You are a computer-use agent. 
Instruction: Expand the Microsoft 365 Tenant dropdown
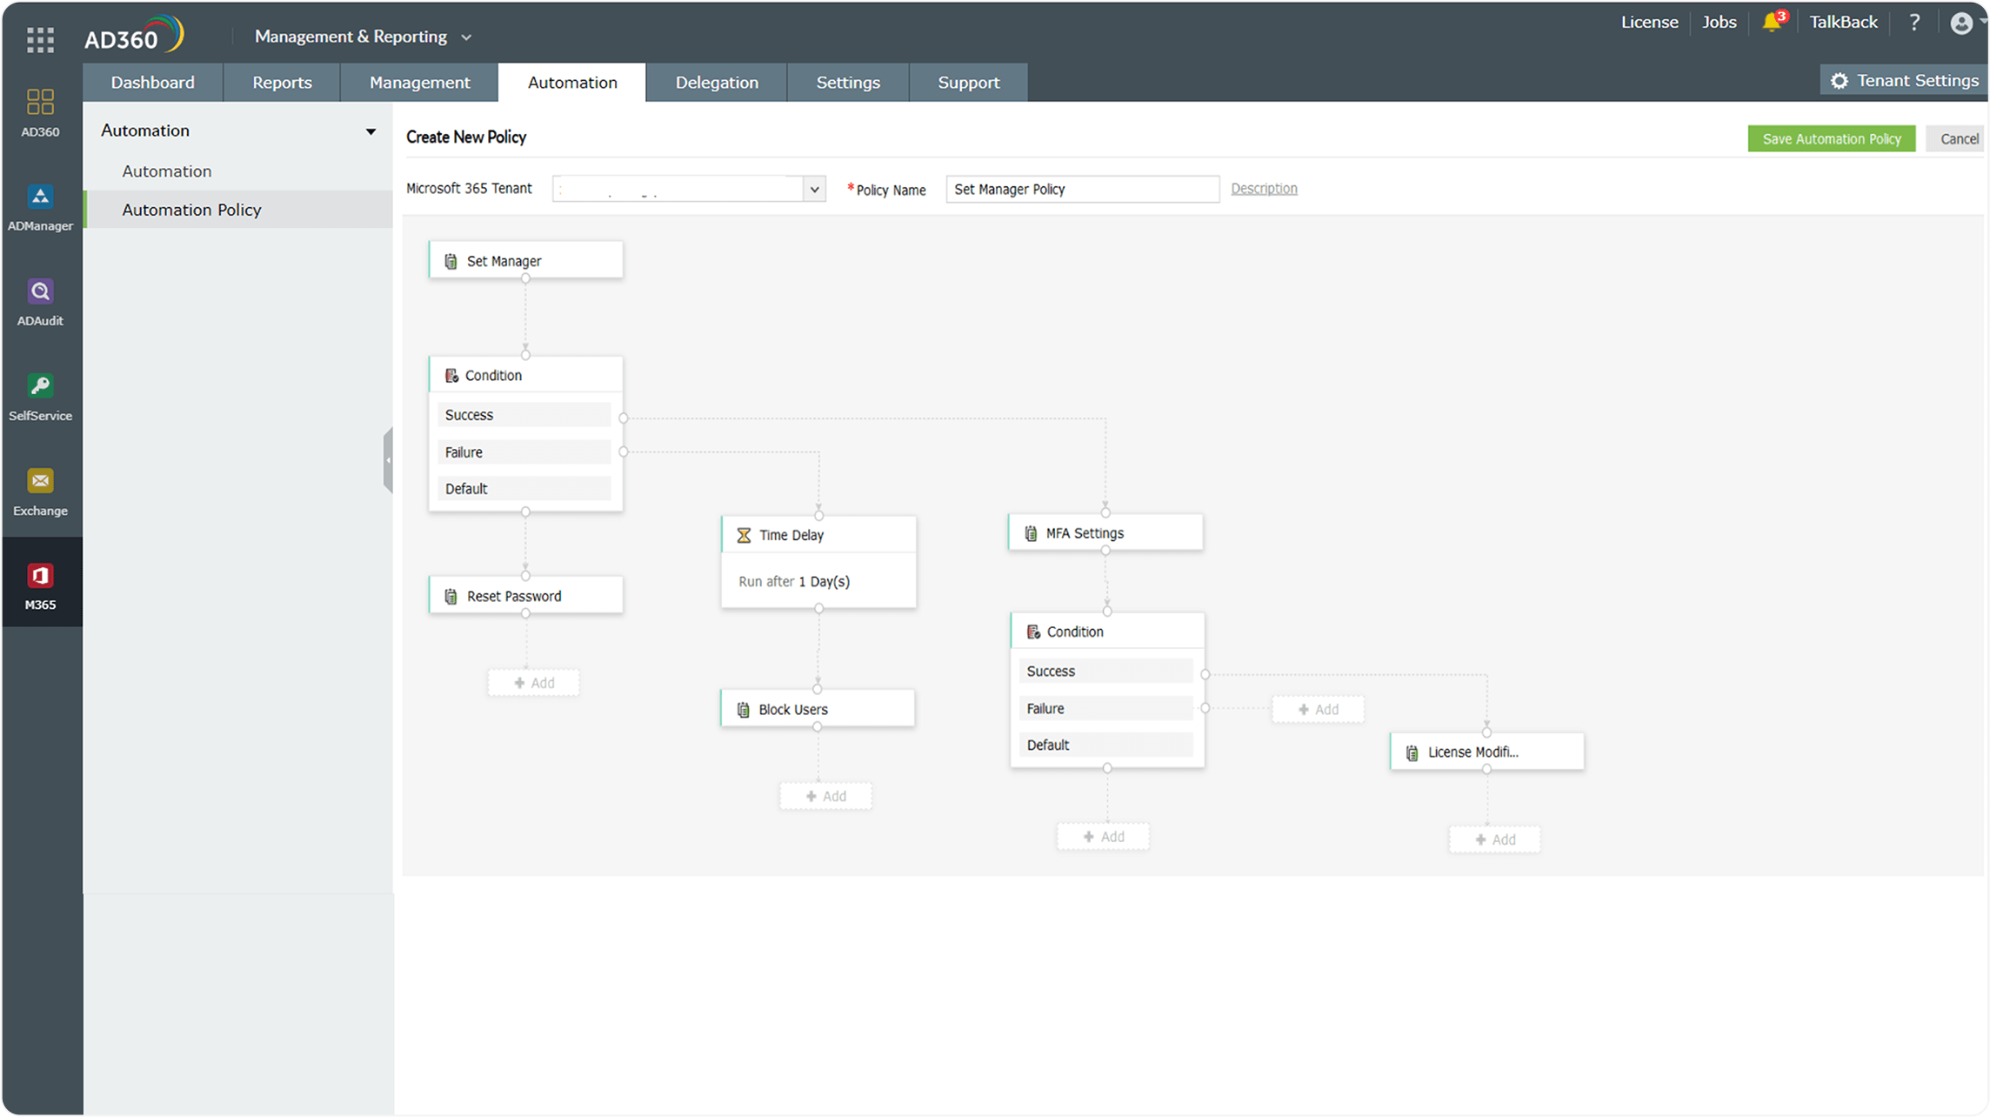(814, 189)
